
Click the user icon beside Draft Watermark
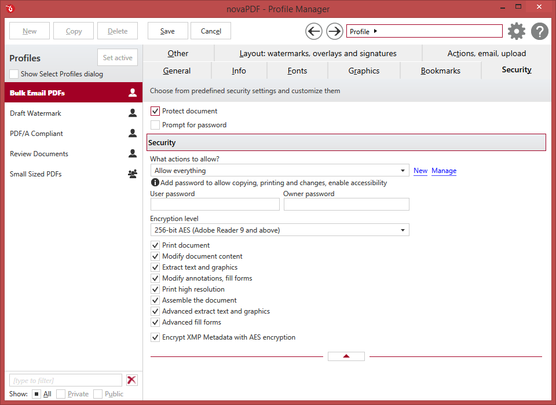point(133,113)
